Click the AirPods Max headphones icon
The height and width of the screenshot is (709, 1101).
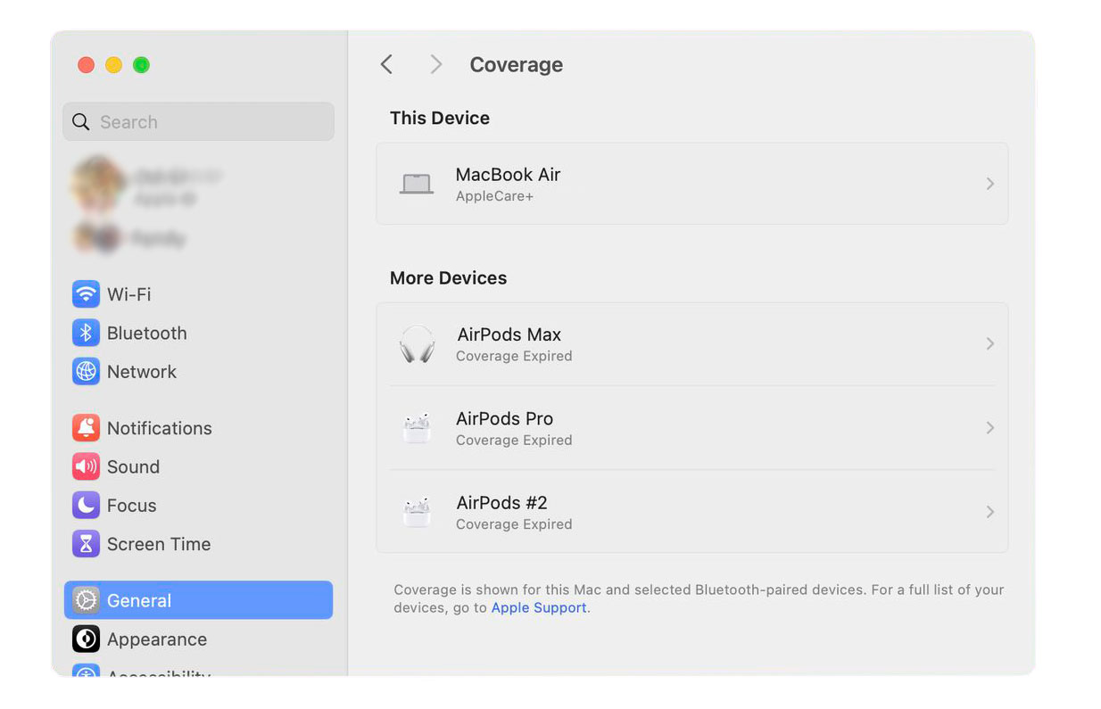(x=417, y=343)
